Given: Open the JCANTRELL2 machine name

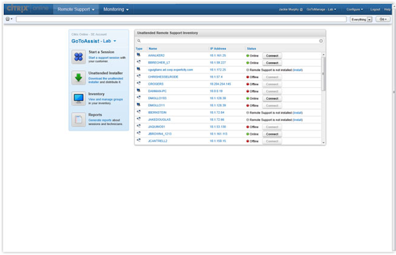Looking at the screenshot, I should tap(158, 141).
